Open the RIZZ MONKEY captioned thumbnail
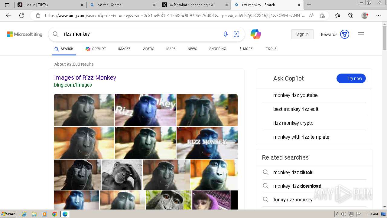 tap(207, 143)
